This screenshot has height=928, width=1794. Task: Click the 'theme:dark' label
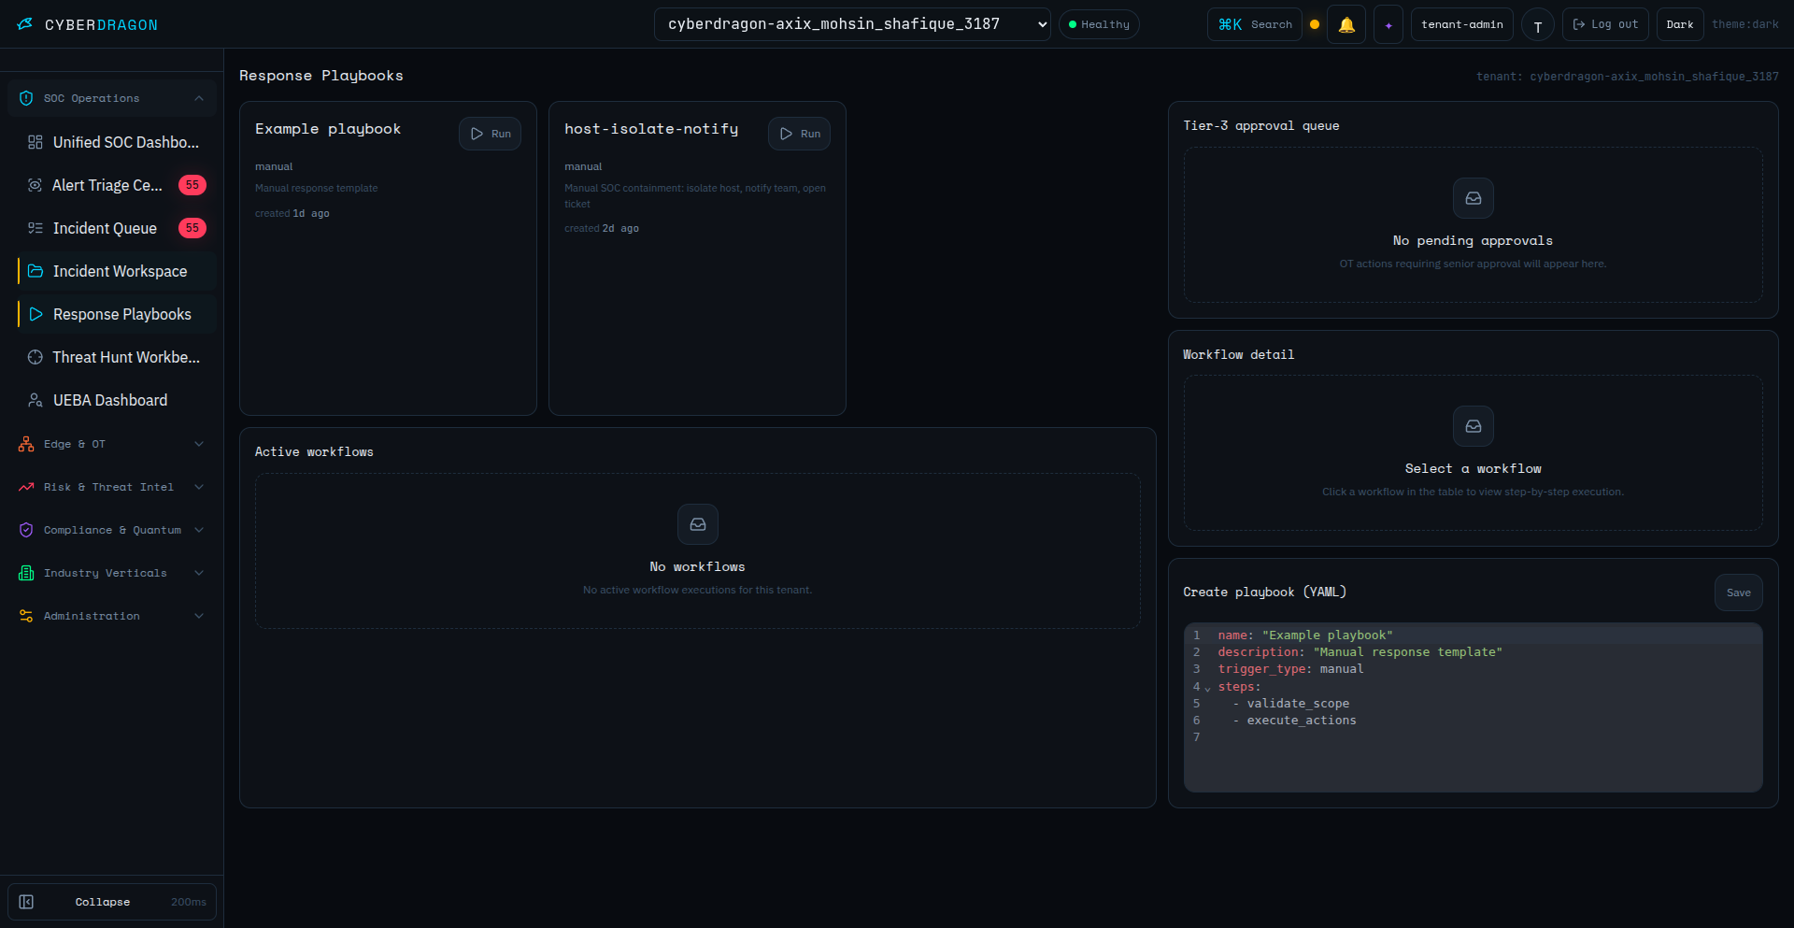click(1745, 24)
